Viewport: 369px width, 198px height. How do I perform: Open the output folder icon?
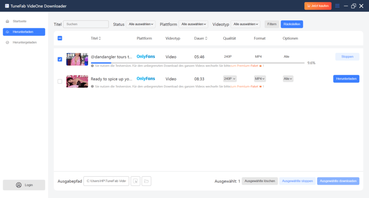pyautogui.click(x=146, y=181)
